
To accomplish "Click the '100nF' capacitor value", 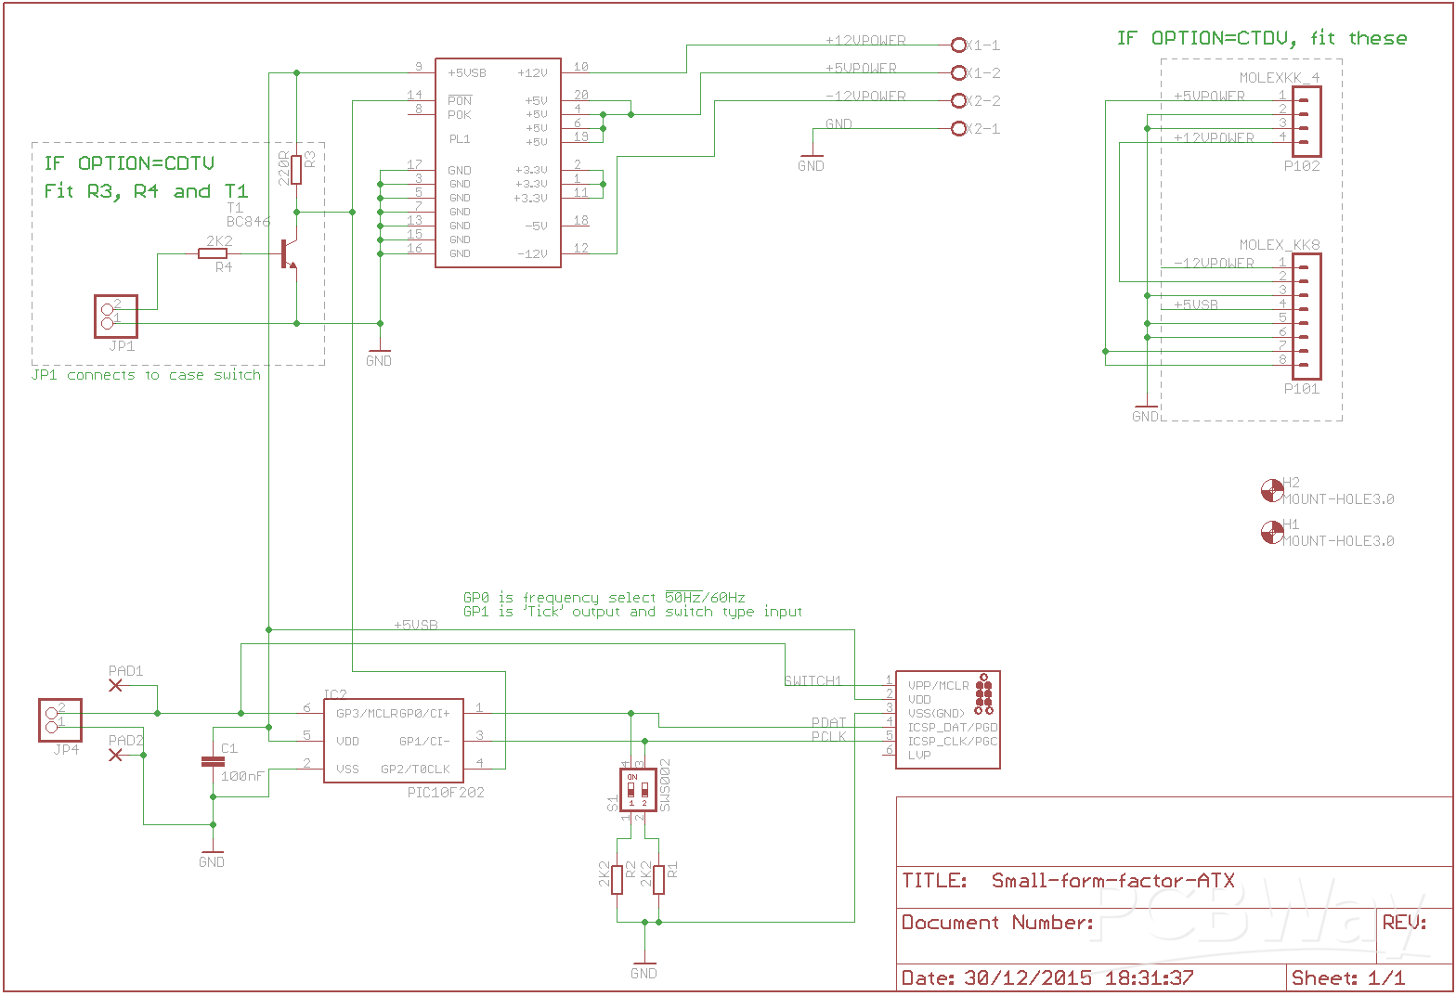I will 242,776.
